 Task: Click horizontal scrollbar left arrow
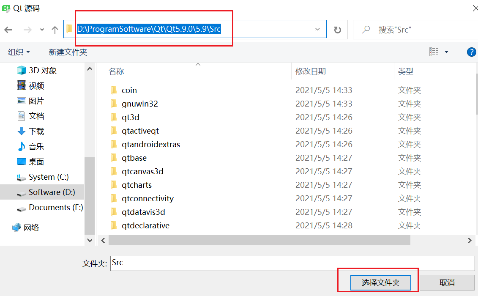pyautogui.click(x=103, y=241)
